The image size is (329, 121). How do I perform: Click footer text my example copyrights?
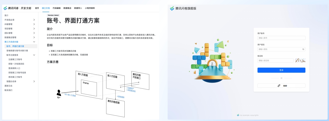(x=249, y=115)
